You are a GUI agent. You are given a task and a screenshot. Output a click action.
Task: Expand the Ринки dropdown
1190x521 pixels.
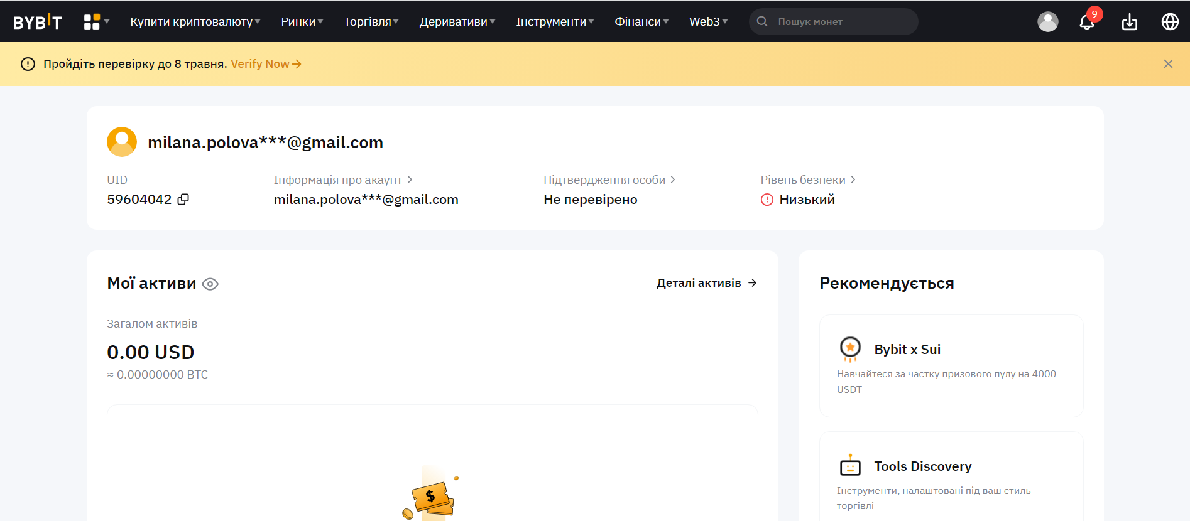(302, 22)
